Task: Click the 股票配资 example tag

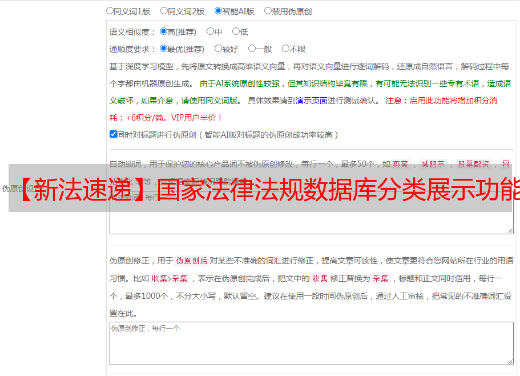Action: tap(474, 164)
